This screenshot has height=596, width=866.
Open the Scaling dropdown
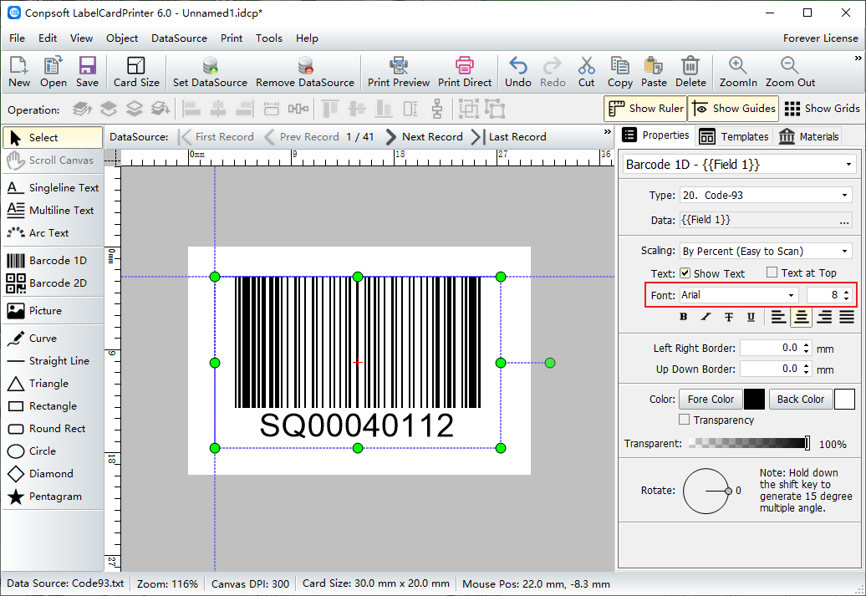pyautogui.click(x=766, y=251)
